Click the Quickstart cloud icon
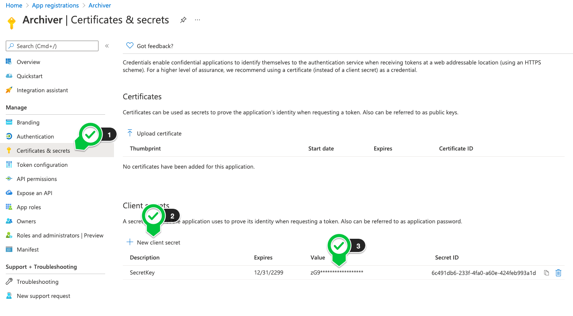 pyautogui.click(x=9, y=76)
